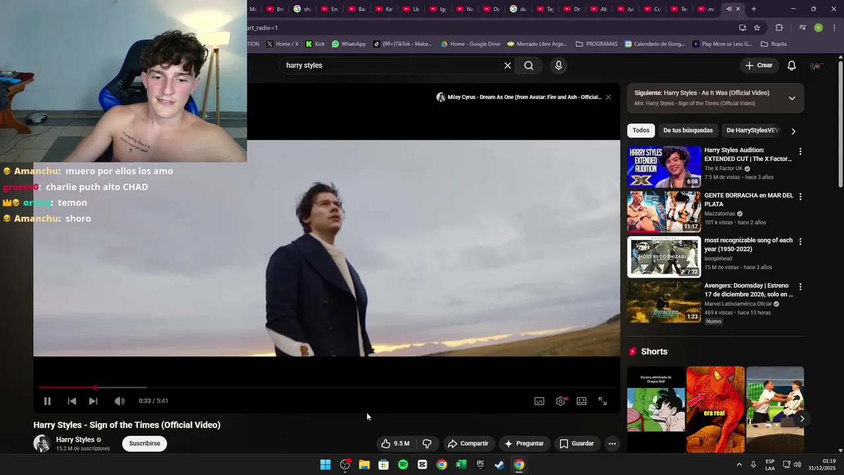Open the Crear menu
This screenshot has width=844, height=475.
tap(758, 65)
